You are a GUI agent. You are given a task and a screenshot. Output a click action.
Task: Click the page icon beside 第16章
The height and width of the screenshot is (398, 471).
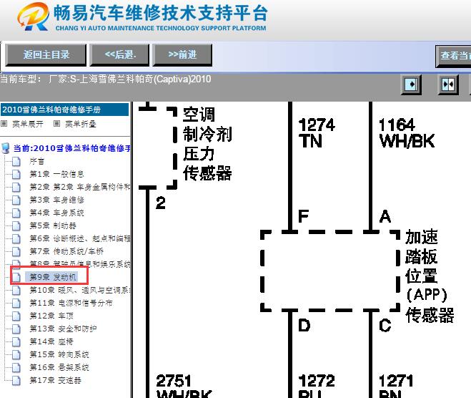pyautogui.click(x=16, y=367)
